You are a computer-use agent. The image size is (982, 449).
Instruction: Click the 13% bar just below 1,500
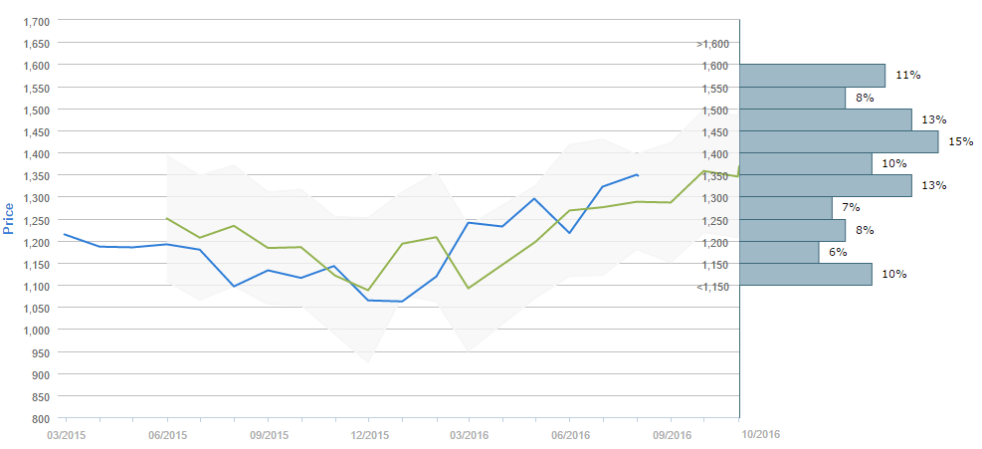point(826,119)
